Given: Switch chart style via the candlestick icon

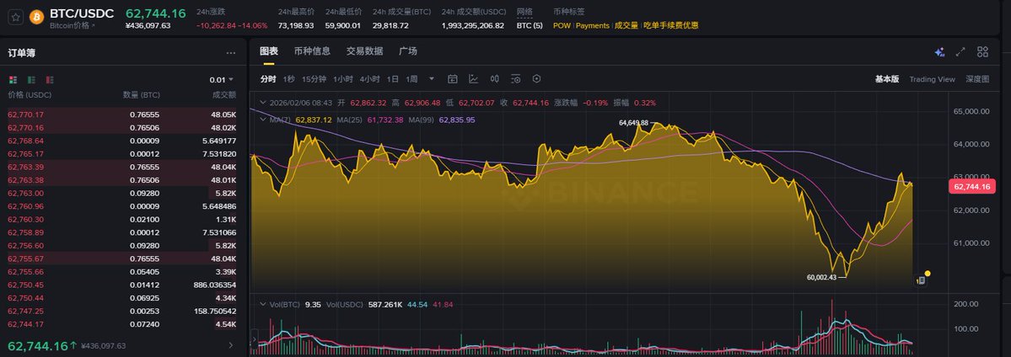Looking at the screenshot, I should (x=495, y=78).
